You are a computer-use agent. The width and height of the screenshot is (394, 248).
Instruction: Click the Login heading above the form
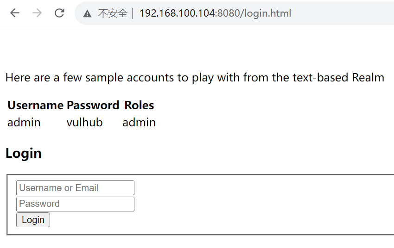coord(24,153)
